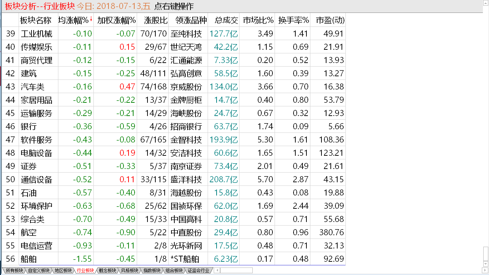The height and width of the screenshot is (275, 489).
Task: Click leading stock 中直股份
Action: [186, 232]
